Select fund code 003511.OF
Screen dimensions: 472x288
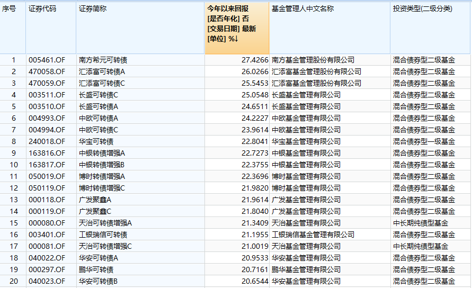point(47,95)
